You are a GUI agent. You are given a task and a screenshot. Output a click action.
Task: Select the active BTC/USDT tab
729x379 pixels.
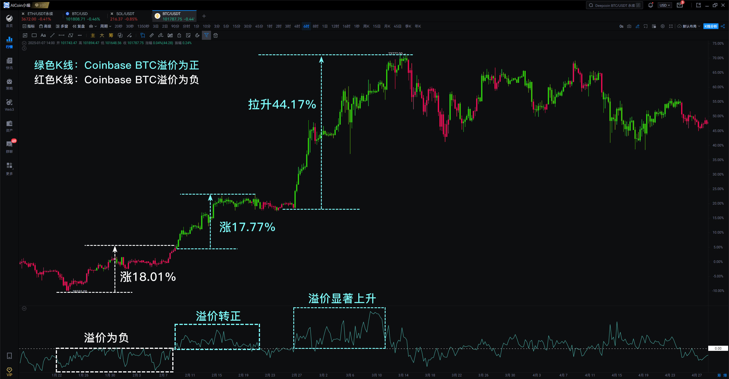click(175, 16)
